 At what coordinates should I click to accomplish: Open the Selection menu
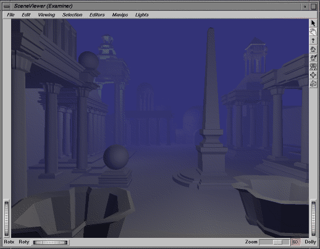pos(72,15)
